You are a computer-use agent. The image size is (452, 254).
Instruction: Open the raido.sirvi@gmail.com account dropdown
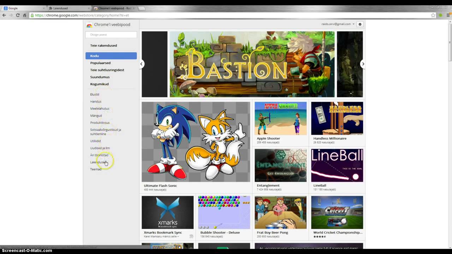point(338,24)
